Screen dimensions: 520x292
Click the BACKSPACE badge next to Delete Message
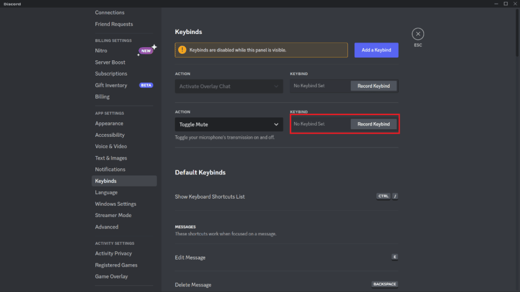384,284
